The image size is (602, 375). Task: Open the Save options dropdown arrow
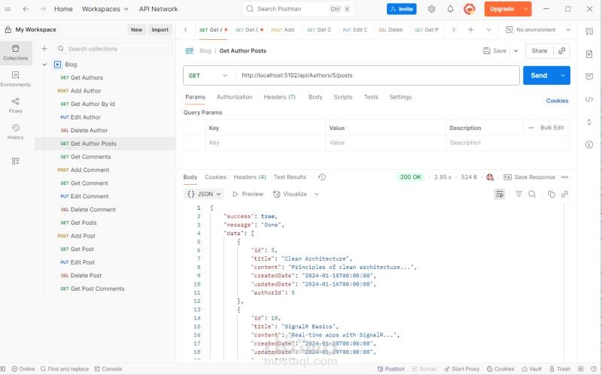click(x=515, y=50)
